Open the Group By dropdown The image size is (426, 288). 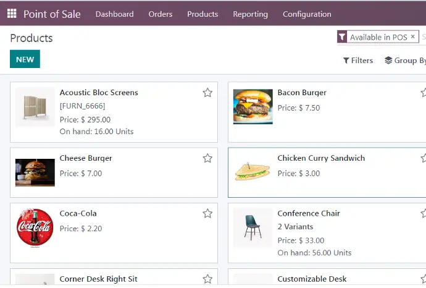pos(405,61)
